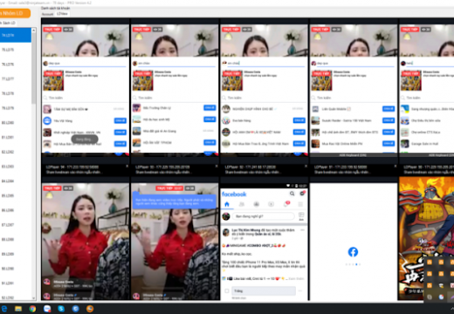Click the Garage Sale in Huế group avatar
Screen dimensions: 454x314
404,144
